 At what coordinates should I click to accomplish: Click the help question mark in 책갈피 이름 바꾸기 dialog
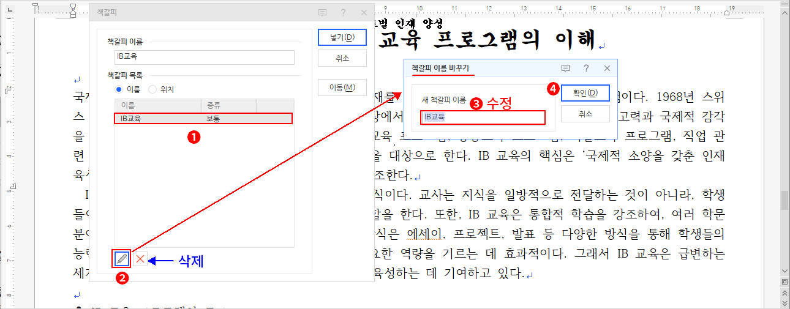click(586, 68)
